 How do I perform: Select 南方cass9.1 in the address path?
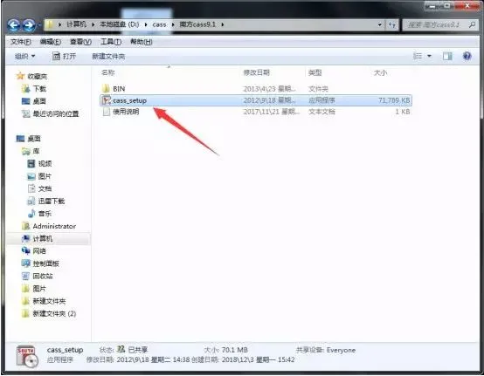point(197,24)
